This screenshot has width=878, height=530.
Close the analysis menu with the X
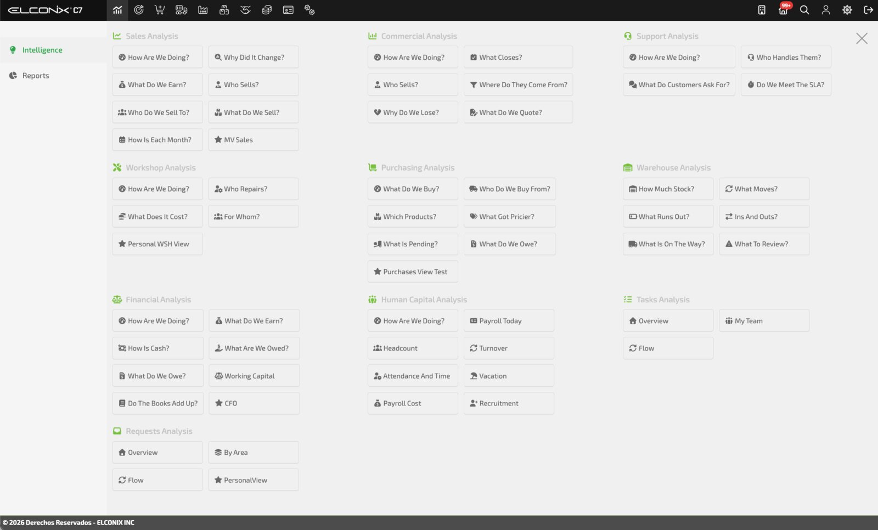(862, 38)
